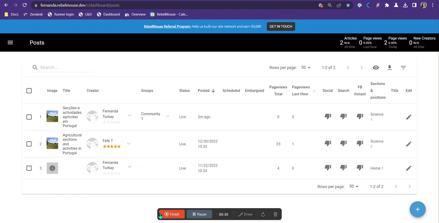Check the select-all posts checkbox

29,91
